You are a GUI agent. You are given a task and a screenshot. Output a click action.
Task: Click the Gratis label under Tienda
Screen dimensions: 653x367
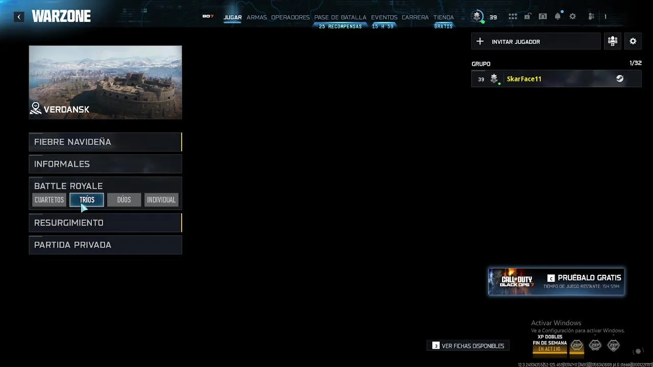click(443, 27)
